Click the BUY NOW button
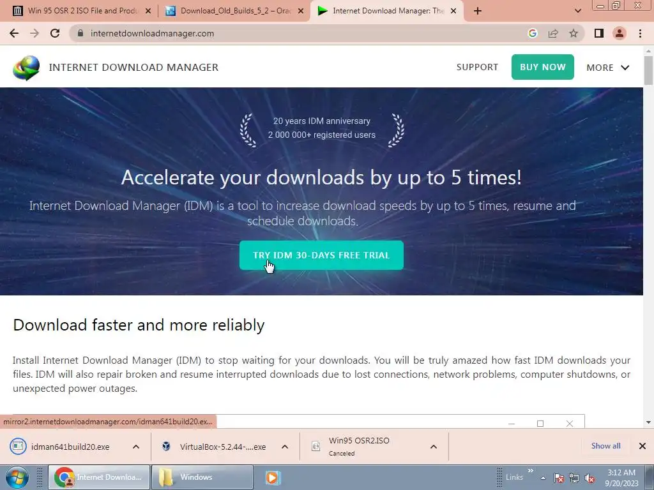 tap(543, 67)
